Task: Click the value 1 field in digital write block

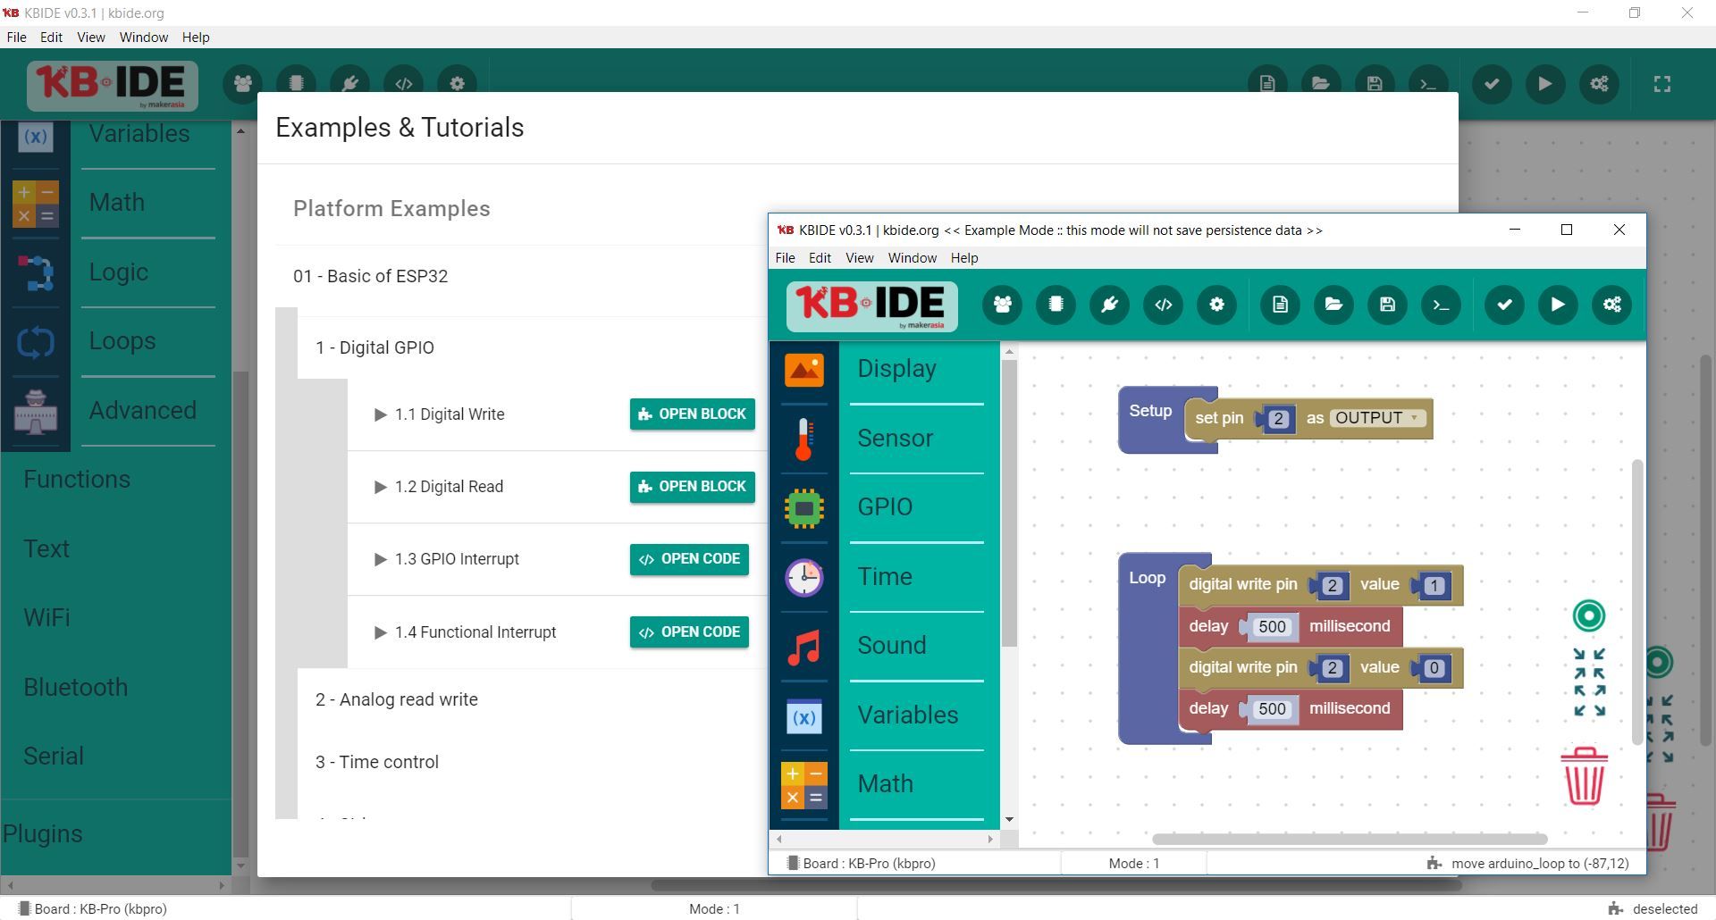Action: (1434, 586)
